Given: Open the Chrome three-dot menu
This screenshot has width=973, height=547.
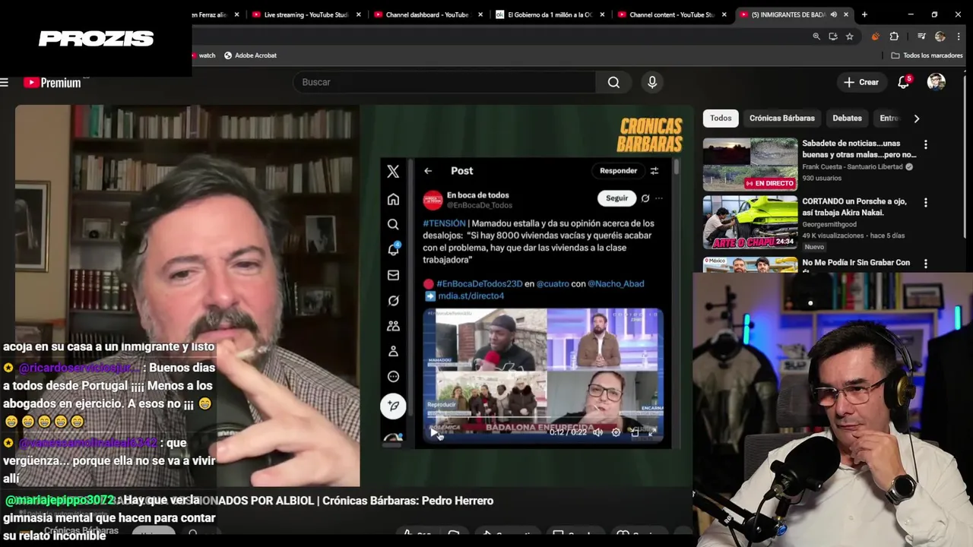Looking at the screenshot, I should click(959, 36).
